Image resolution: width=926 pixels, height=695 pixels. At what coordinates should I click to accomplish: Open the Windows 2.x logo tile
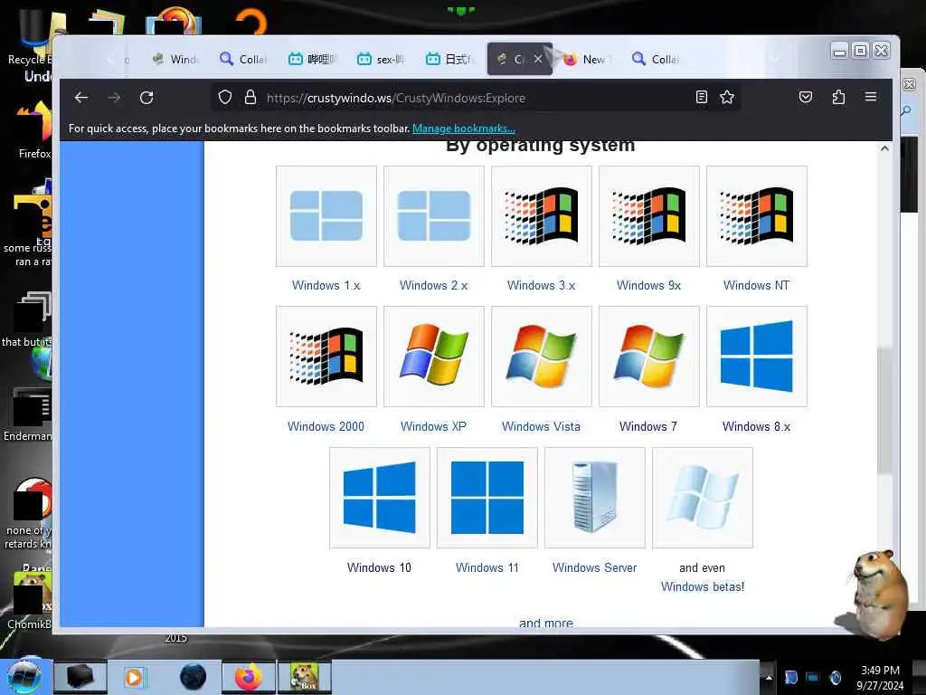pyautogui.click(x=434, y=215)
